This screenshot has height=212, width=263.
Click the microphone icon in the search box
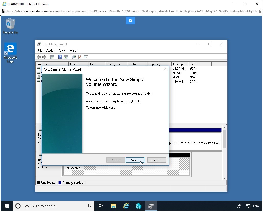click(x=89, y=206)
